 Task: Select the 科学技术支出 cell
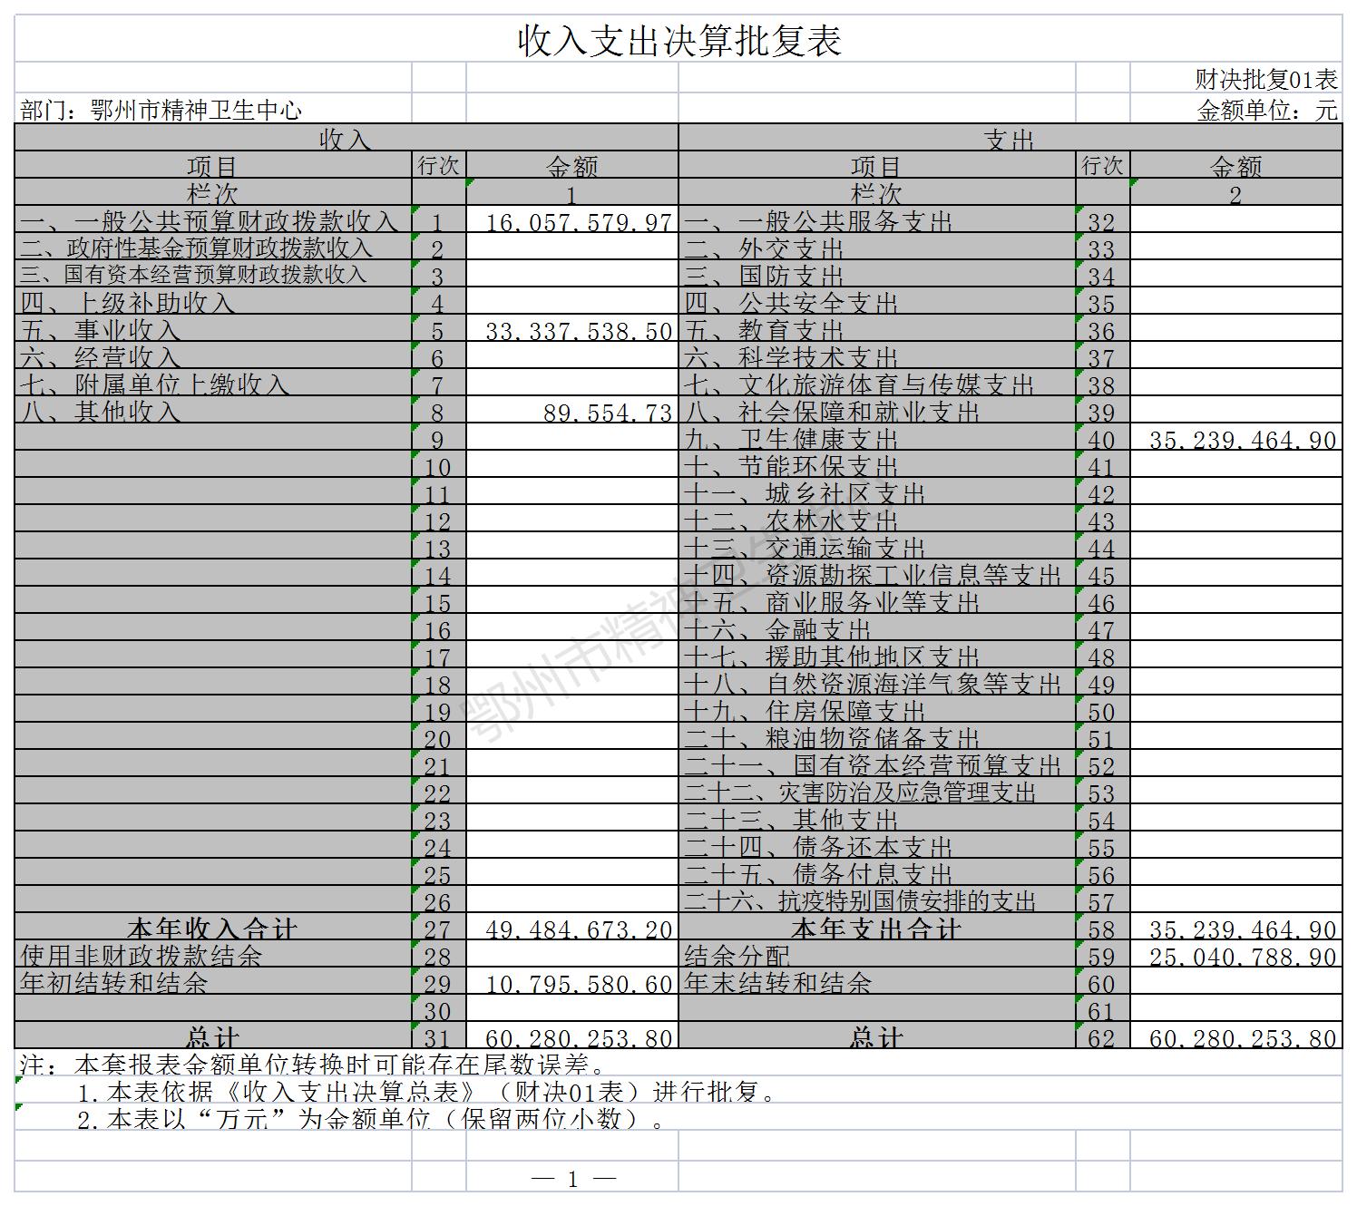point(877,356)
